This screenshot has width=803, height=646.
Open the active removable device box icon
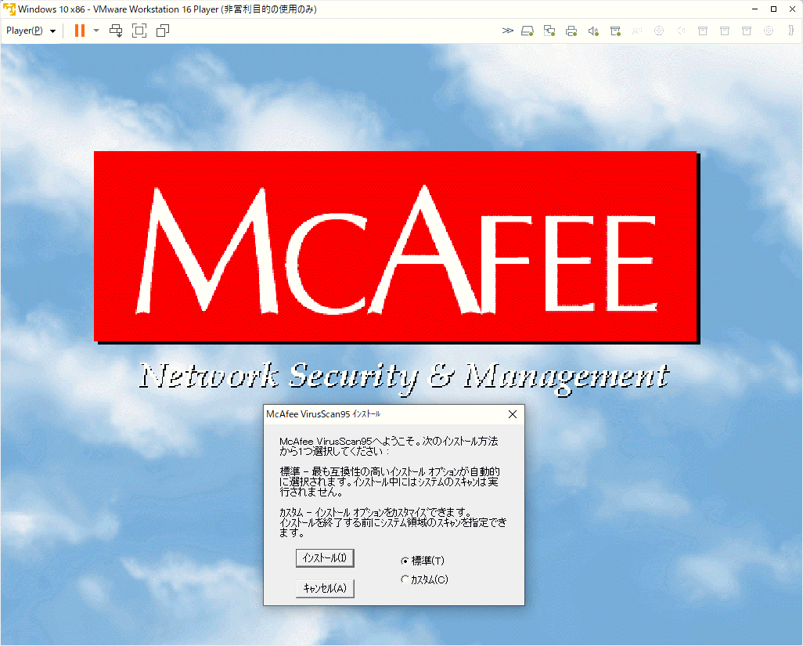[616, 31]
